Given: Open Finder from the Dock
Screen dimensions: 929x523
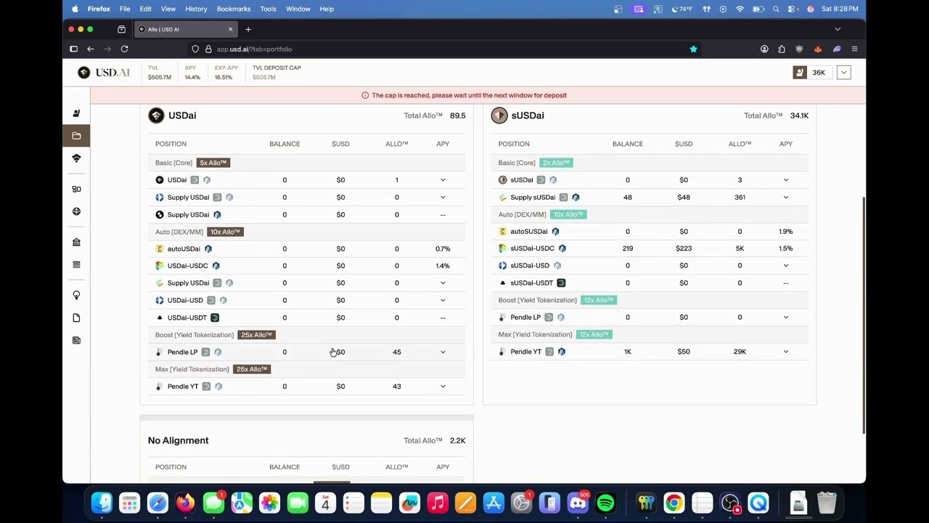Looking at the screenshot, I should (102, 503).
